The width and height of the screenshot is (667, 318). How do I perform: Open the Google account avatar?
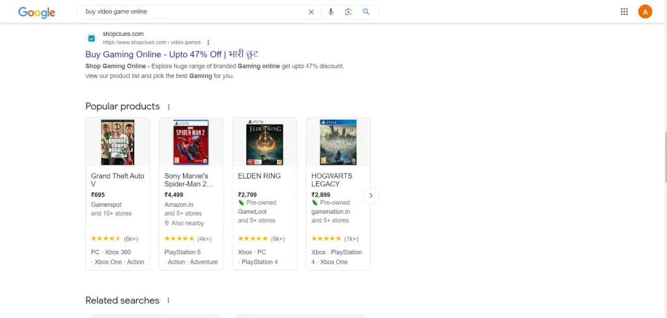tap(645, 12)
